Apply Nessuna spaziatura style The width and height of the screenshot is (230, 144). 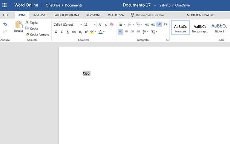[200, 28]
